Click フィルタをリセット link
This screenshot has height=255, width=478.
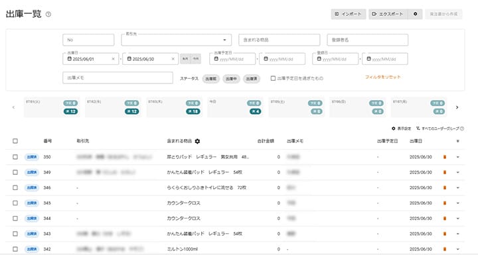tap(383, 77)
